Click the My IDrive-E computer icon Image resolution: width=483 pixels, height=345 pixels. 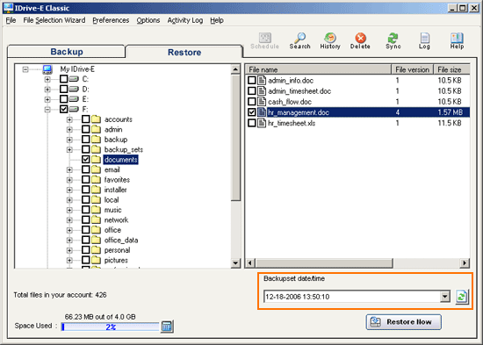point(47,69)
